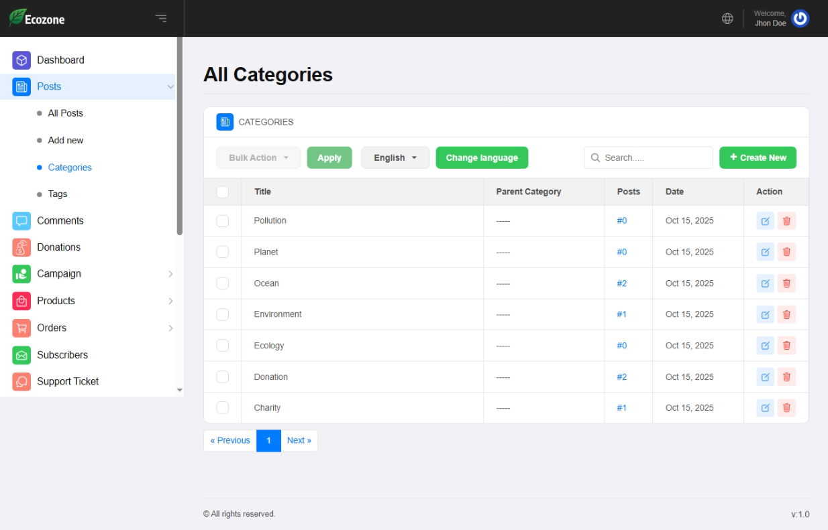
Task: Click the Donations sidebar icon
Action: click(x=21, y=247)
